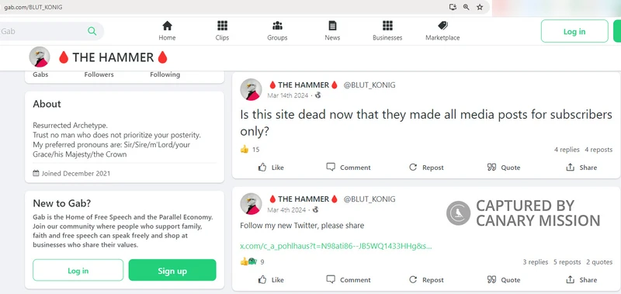Comment on the 'site dead' post

tap(349, 168)
